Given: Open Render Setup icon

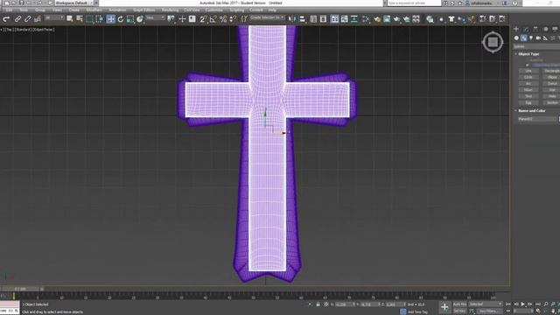Looking at the screenshot, I should click(x=377, y=19).
